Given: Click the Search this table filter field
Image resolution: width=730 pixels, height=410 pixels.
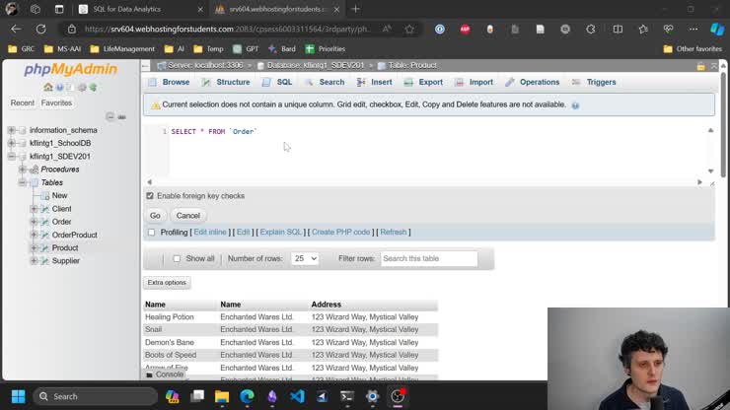Looking at the screenshot, I should 429,258.
